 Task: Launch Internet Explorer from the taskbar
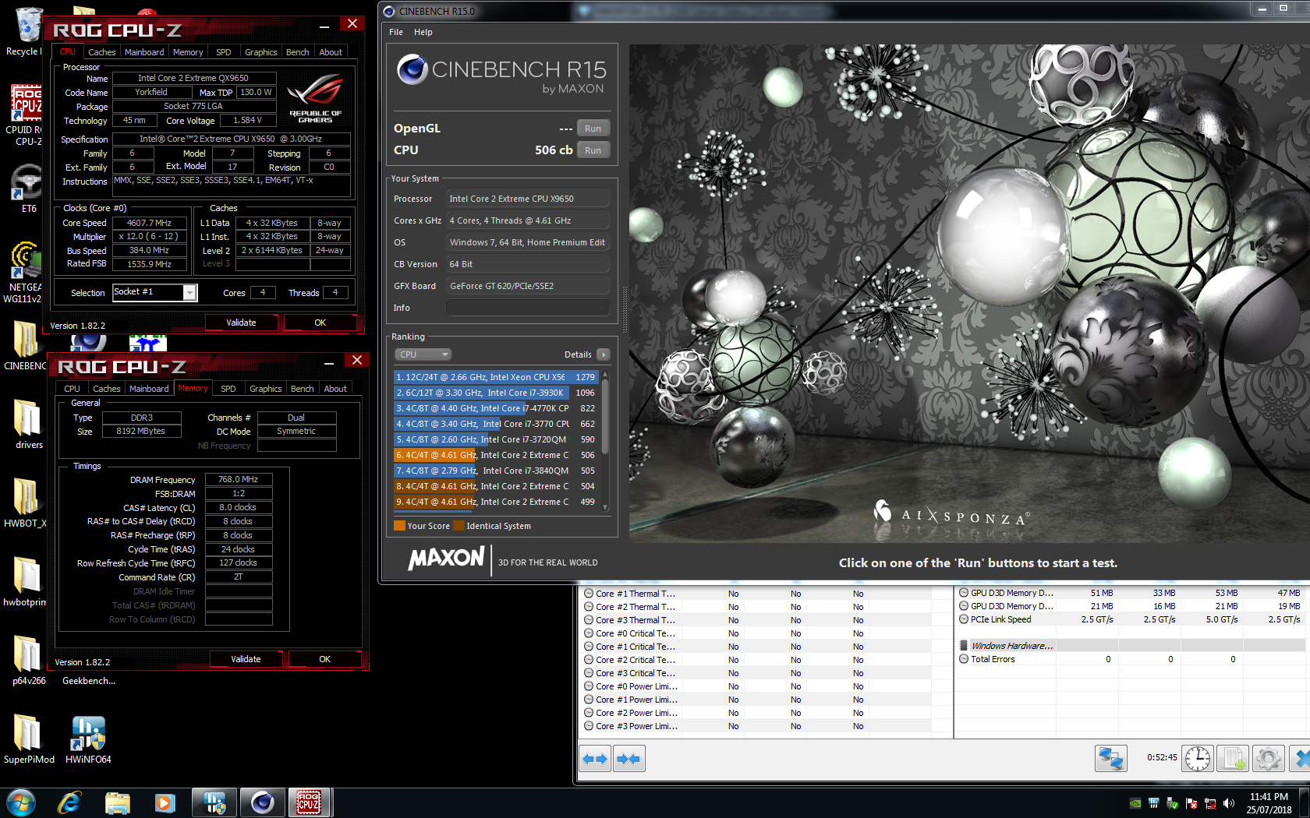69,802
